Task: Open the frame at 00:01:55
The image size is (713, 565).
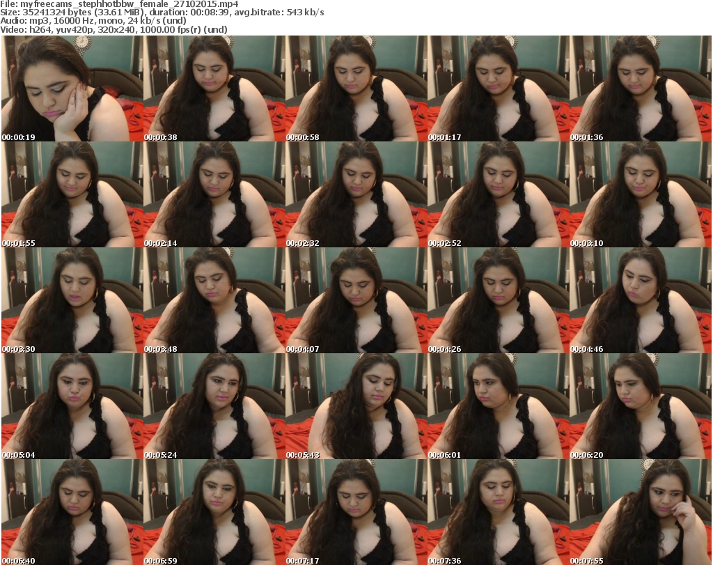Action: coord(72,194)
